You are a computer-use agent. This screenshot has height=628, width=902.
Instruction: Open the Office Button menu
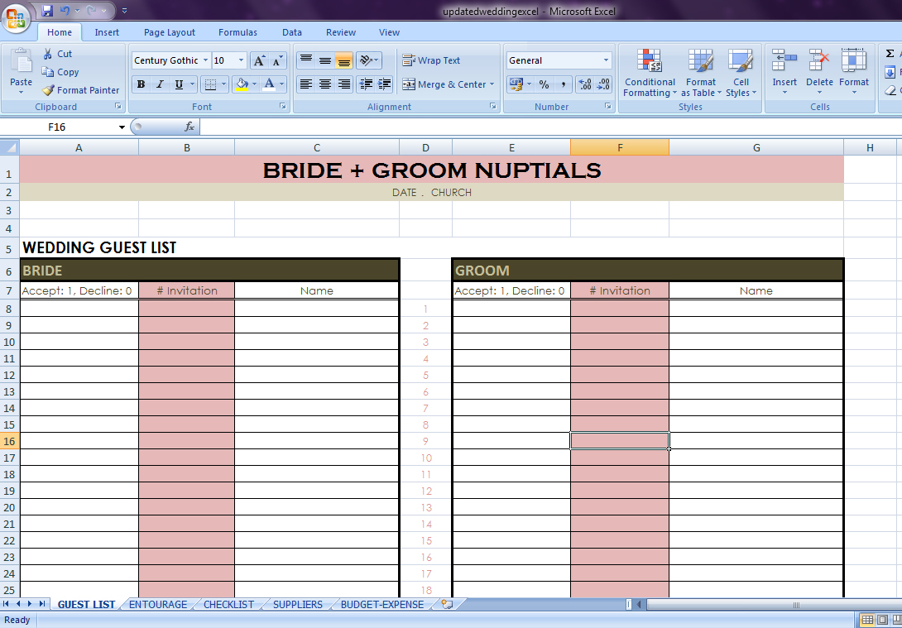pyautogui.click(x=16, y=18)
